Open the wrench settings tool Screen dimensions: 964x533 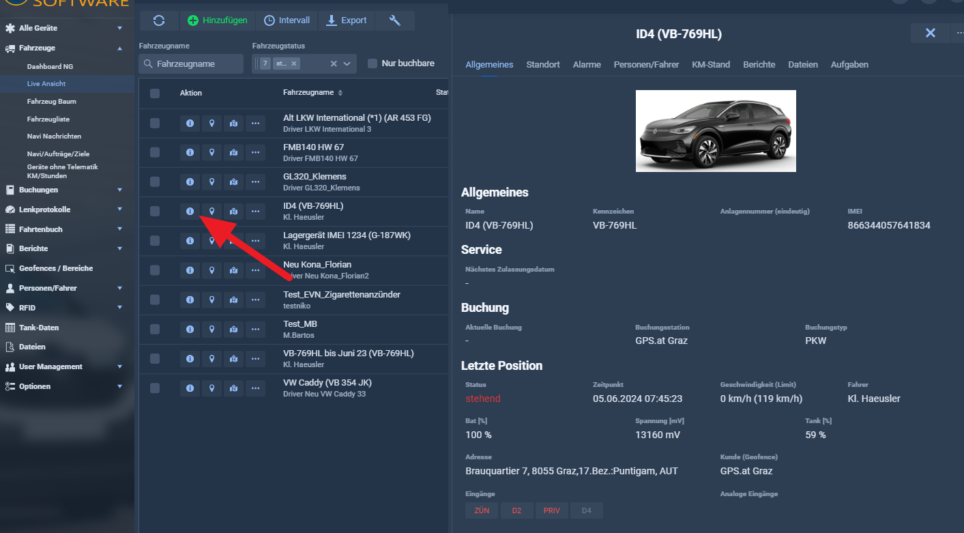(x=394, y=20)
